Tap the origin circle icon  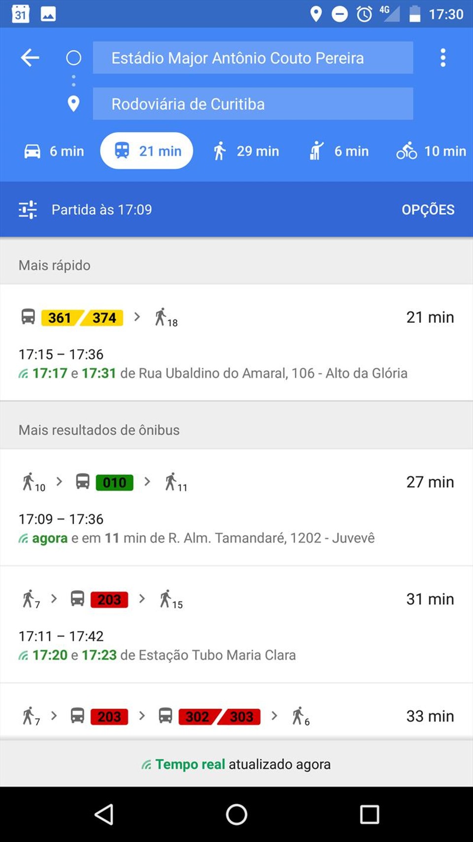[73, 58]
